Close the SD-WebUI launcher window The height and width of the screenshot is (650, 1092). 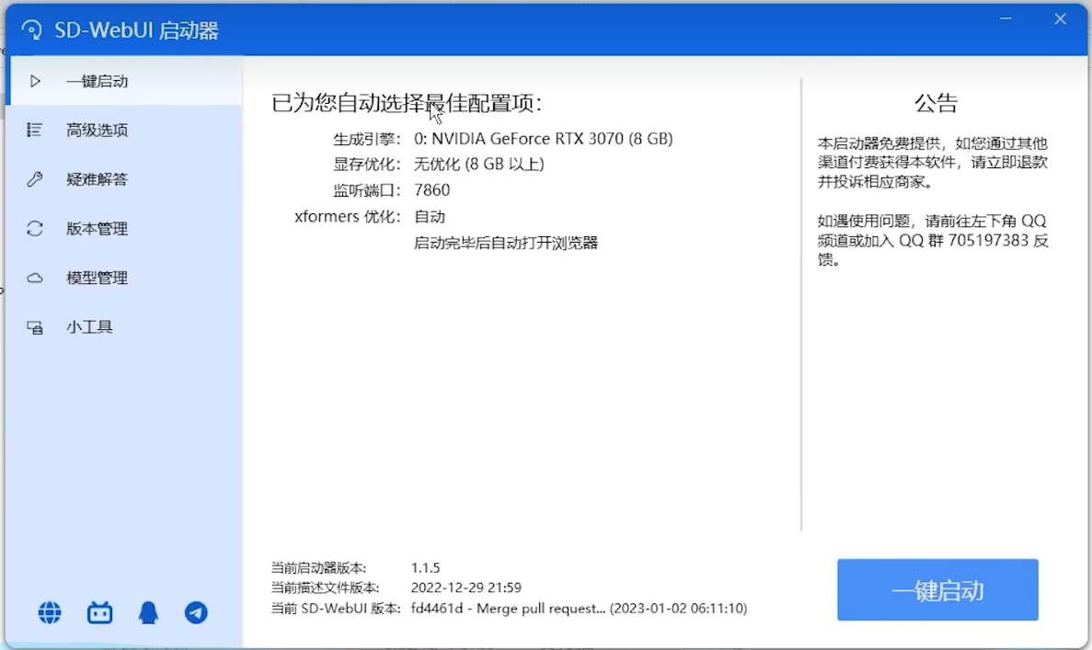click(1060, 19)
